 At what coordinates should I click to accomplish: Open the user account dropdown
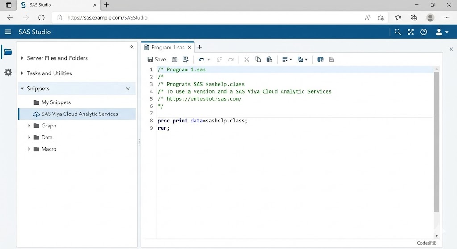(x=442, y=32)
